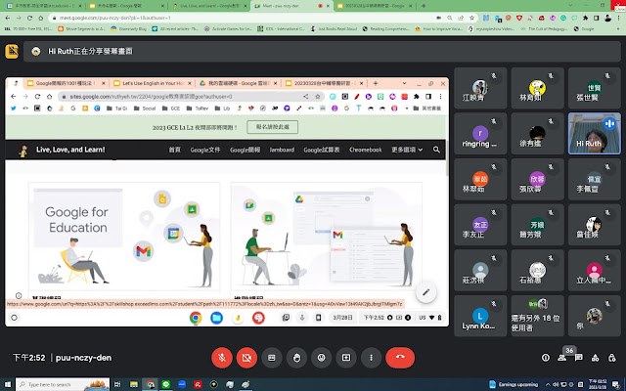Open host controls lock icon
626x391 pixels.
coord(611,358)
